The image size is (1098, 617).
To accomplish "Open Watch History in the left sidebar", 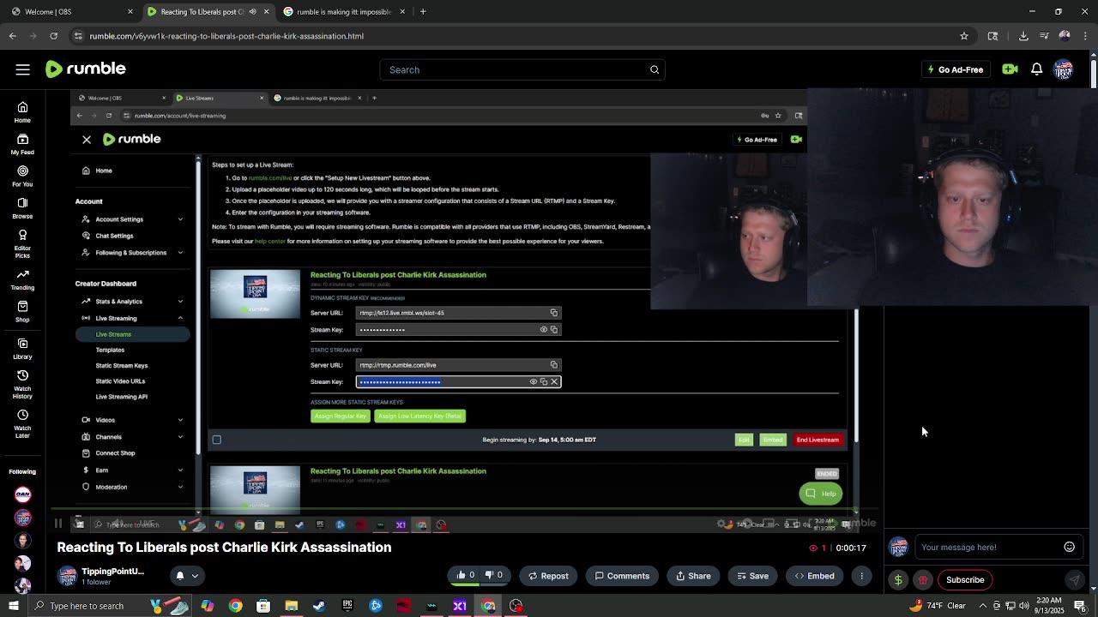I will (x=22, y=385).
